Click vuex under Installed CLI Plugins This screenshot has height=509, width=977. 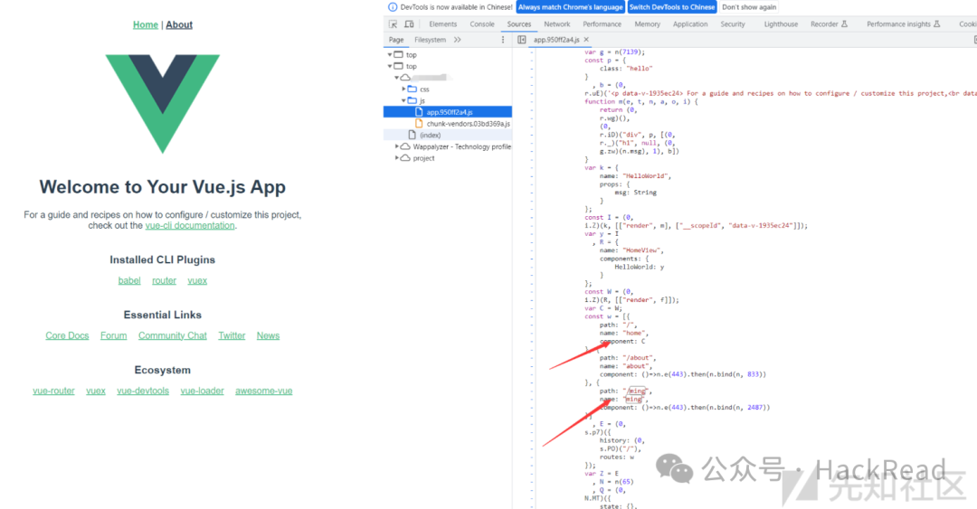pyautogui.click(x=197, y=280)
